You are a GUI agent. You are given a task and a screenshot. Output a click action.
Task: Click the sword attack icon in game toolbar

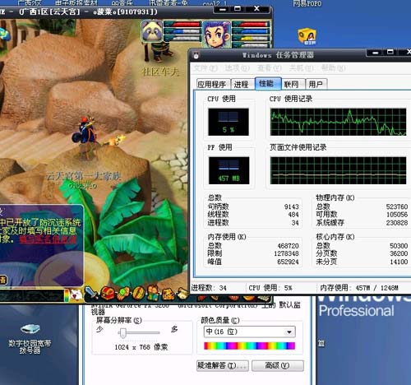[91, 294]
